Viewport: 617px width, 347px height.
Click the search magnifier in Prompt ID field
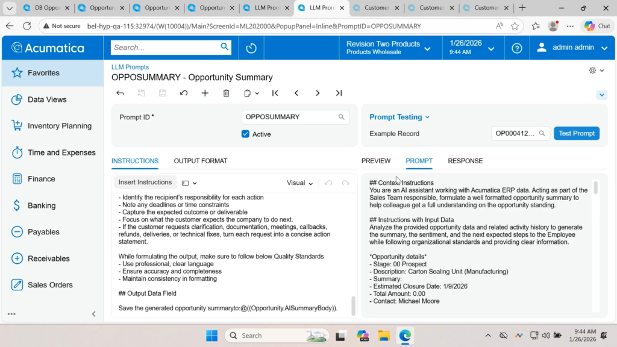click(342, 117)
